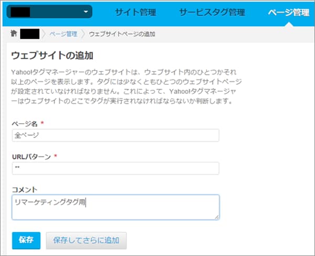The width and height of the screenshot is (315, 256).
Task: Click into the URLパターン text field
Action: click(115, 168)
